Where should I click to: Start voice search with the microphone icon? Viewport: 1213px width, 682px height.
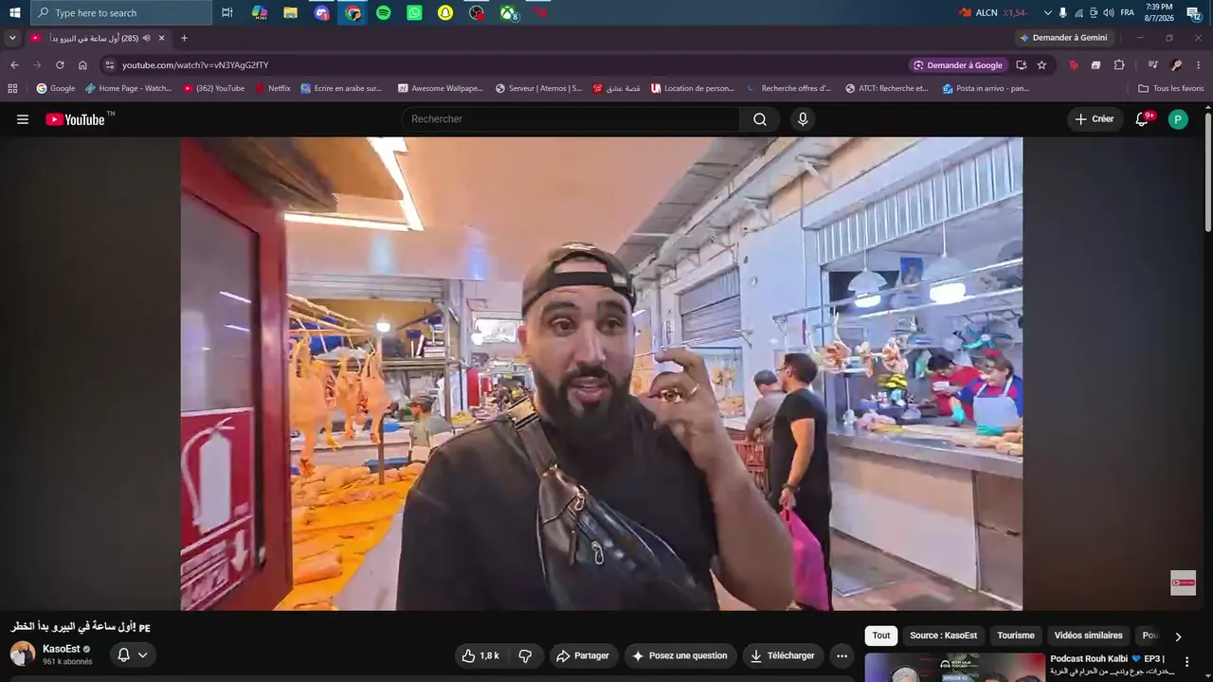coord(803,119)
